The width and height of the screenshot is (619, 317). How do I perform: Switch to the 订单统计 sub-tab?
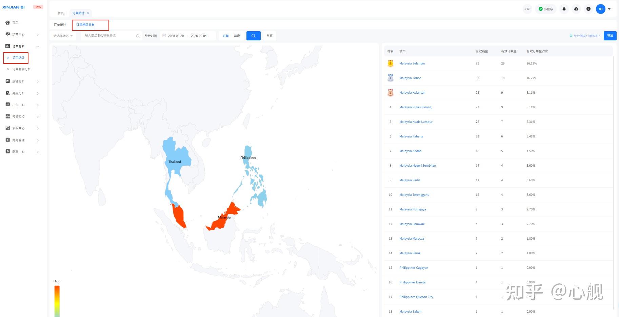(x=60, y=25)
